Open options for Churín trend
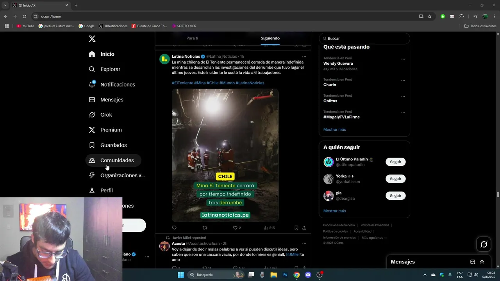Screen dimensions: 500x281 403,80
